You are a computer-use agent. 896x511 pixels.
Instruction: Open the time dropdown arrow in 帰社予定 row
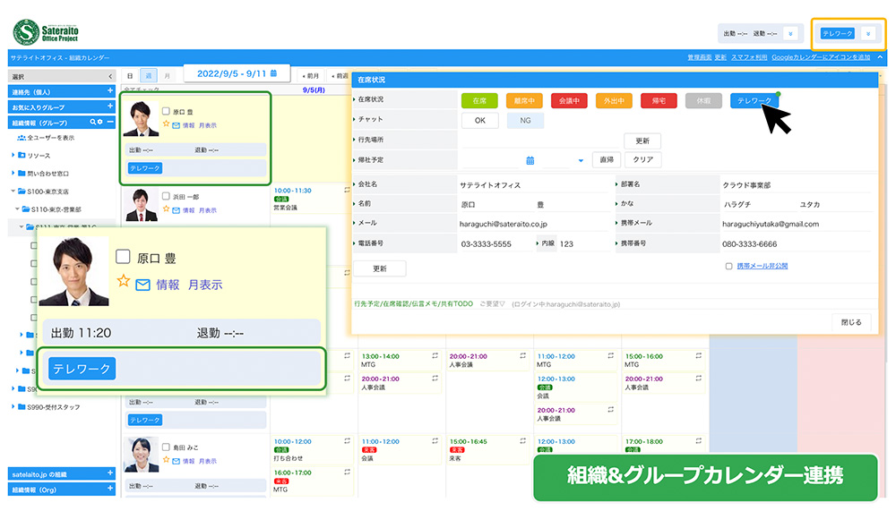click(x=581, y=161)
